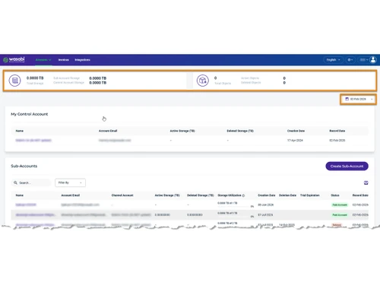
Task: Click the My Control Account heading
Action: [30, 114]
